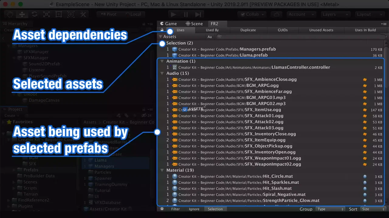
Task: Open the Used By tab
Action: coord(212,30)
